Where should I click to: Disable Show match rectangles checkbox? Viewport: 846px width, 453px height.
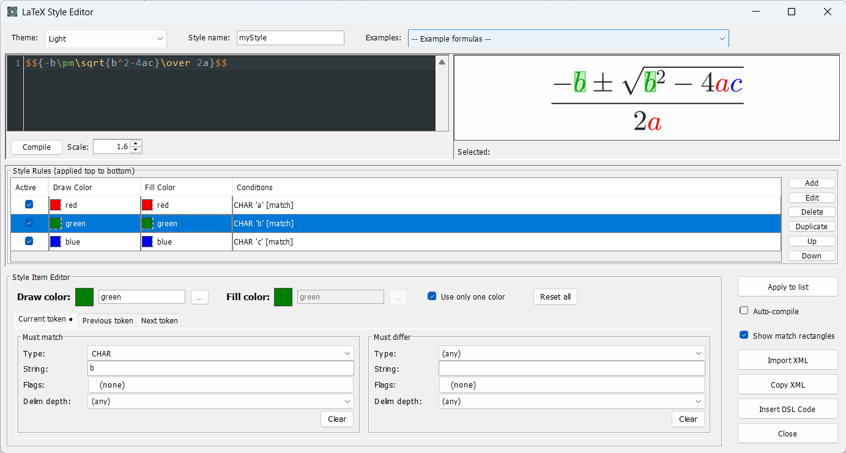click(744, 336)
